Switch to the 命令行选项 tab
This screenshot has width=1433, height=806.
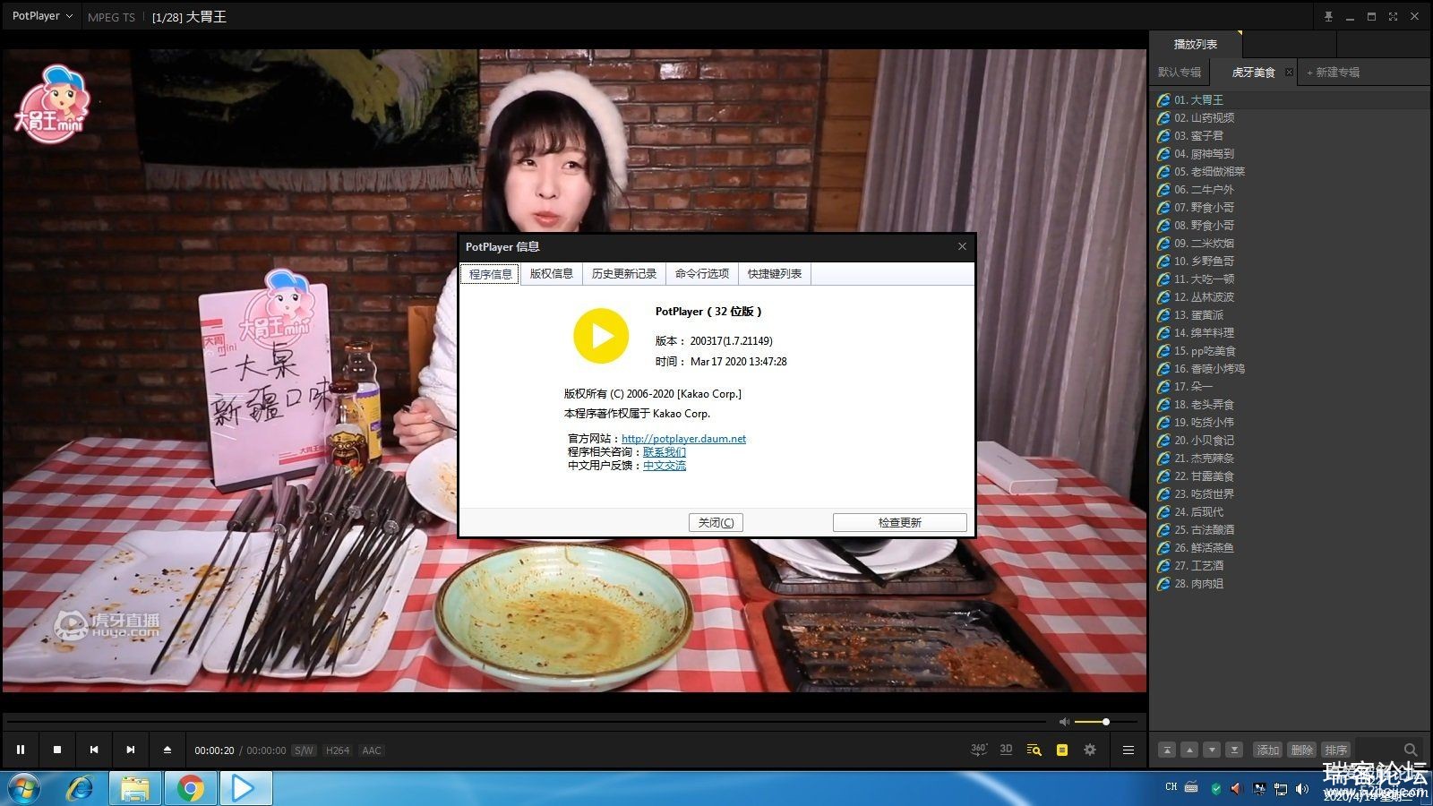[x=701, y=273]
